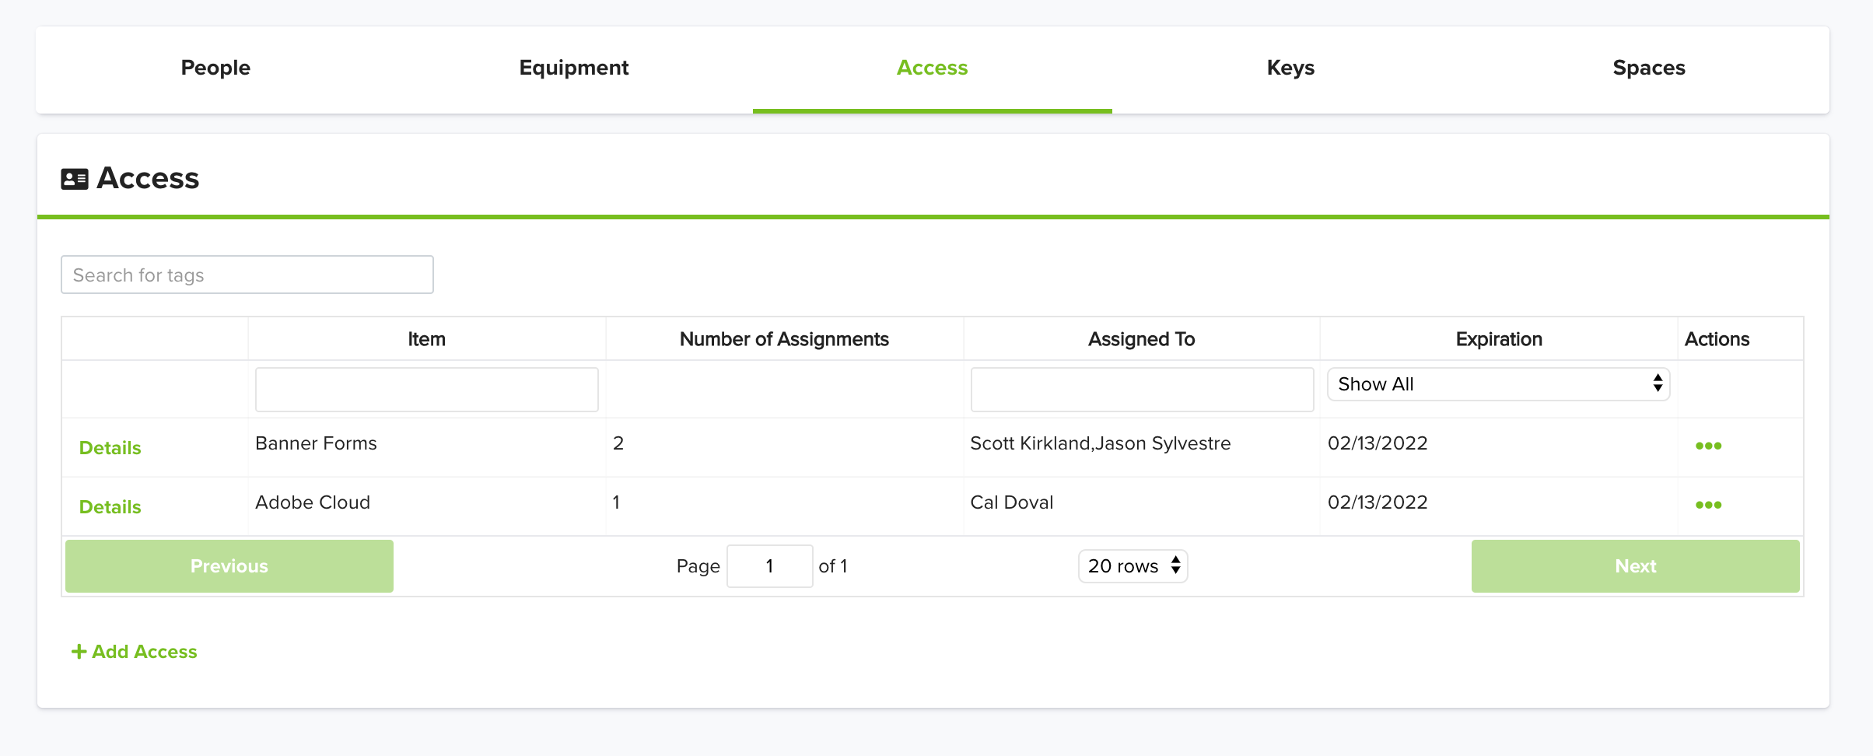This screenshot has width=1873, height=756.
Task: Click the page number input field
Action: point(769,566)
